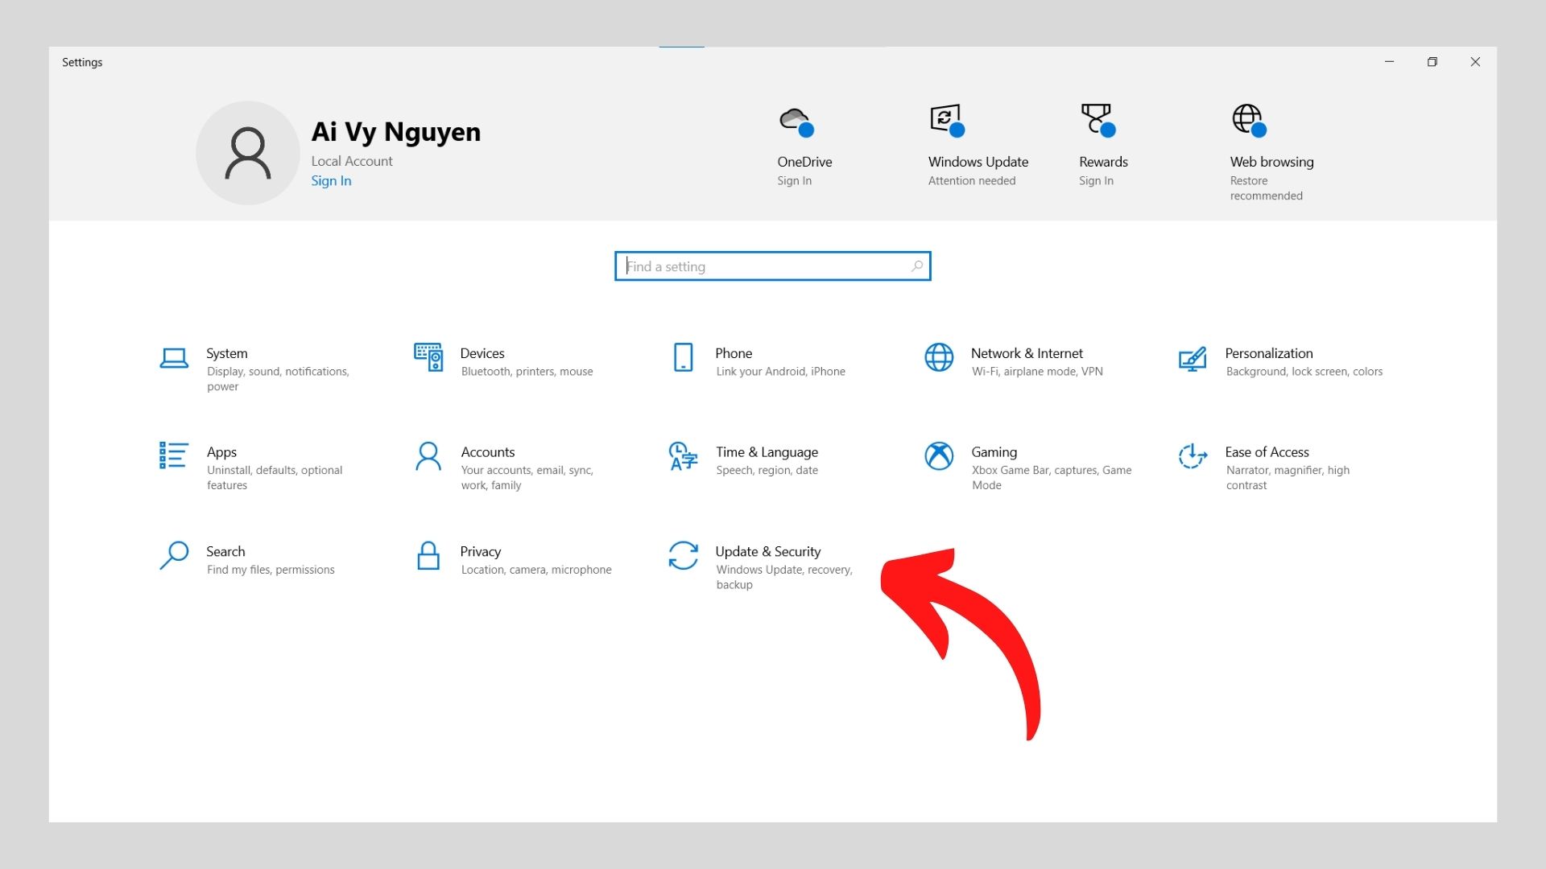1546x869 pixels.
Task: Open the Devices keyboard-speaker icon
Action: tap(428, 357)
